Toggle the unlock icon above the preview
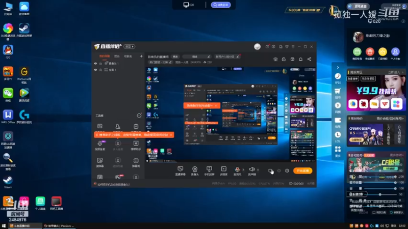Viewport: 408px width, 229px height. point(284,59)
